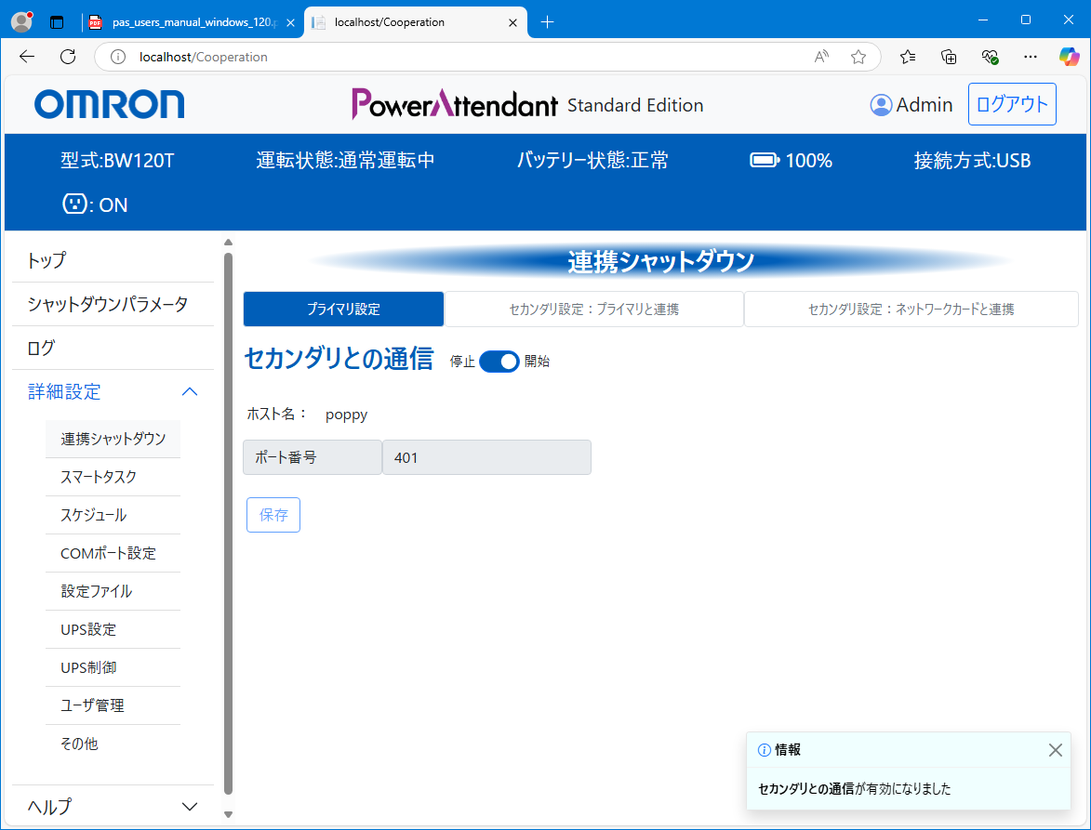Screen dimensions: 1091x830
Task: Open the Favorites list icon
Action: click(908, 57)
